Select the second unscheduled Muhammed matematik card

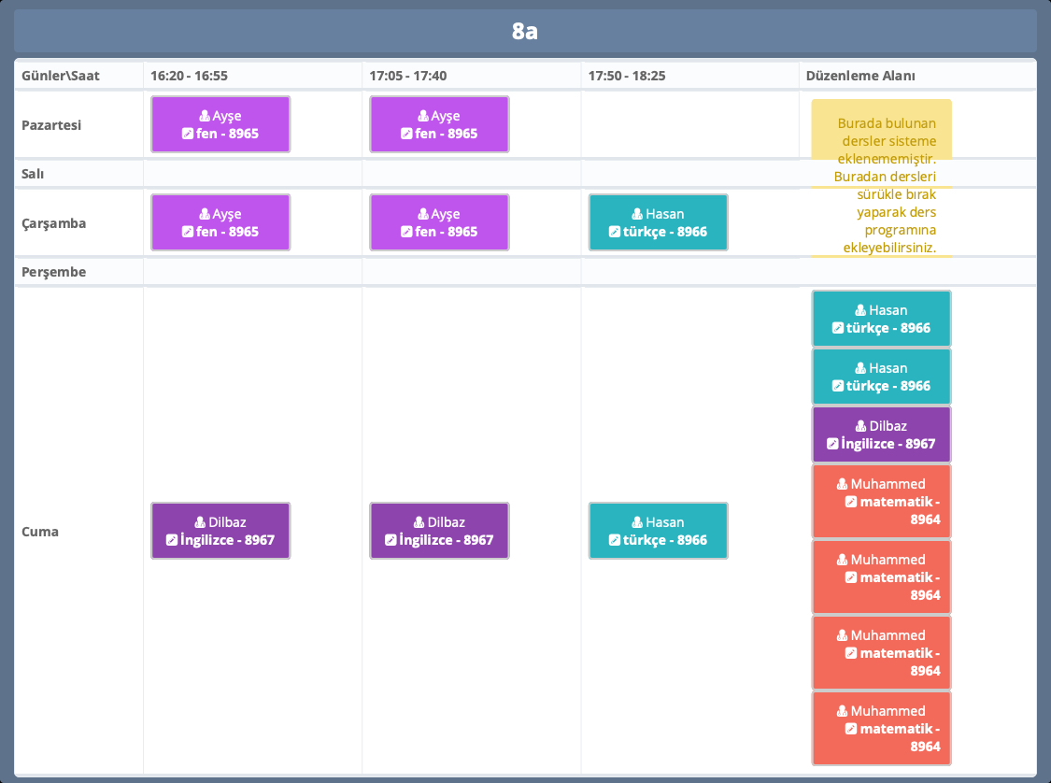[881, 577]
